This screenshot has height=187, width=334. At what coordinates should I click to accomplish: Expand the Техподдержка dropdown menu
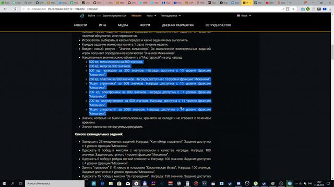pyautogui.click(x=171, y=16)
